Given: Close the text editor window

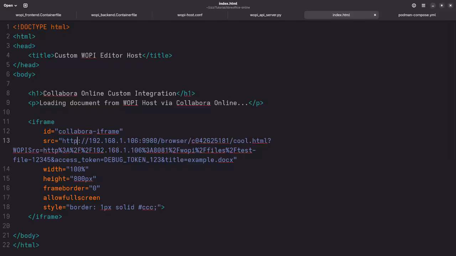Looking at the screenshot, I should pyautogui.click(x=450, y=5).
